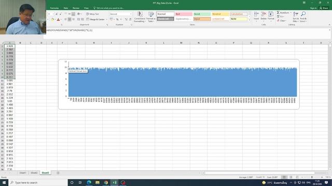The height and width of the screenshot is (186, 332).
Task: Toggle center horizontal alignment
Action: point(70,19)
